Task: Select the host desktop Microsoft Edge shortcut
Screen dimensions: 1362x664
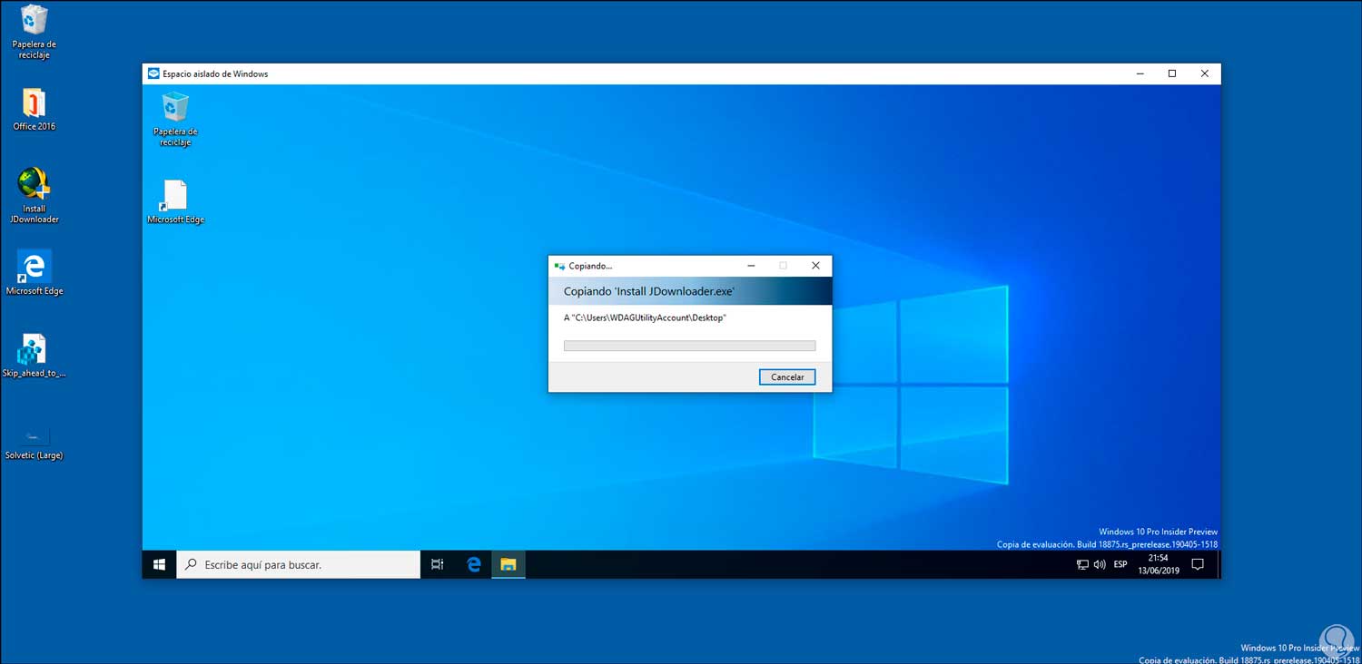Action: 35,273
